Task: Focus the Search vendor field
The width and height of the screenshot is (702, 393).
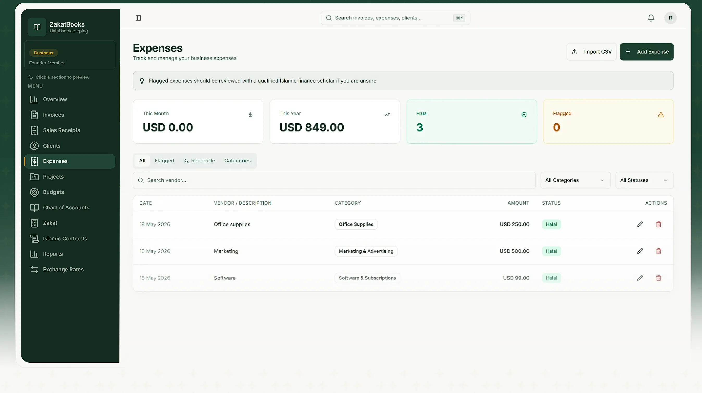Action: coord(334,180)
